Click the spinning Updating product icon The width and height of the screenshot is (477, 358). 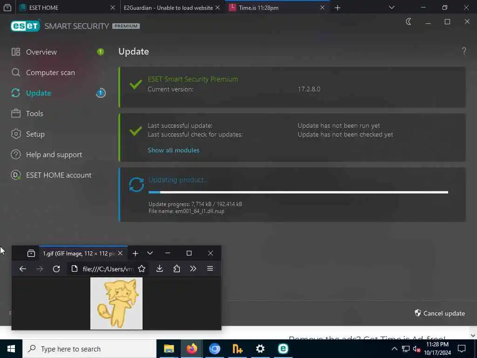coord(136,185)
